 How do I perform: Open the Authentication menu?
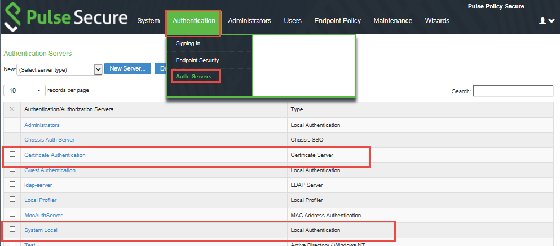[193, 21]
